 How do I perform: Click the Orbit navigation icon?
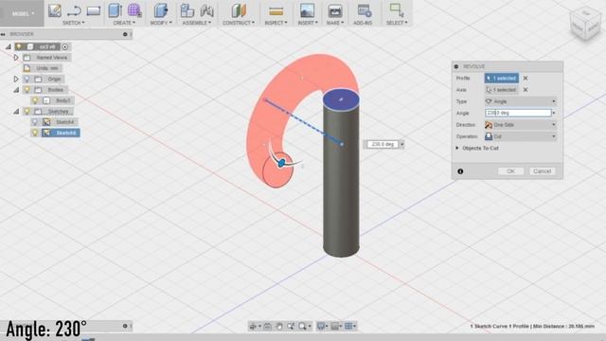253,326
